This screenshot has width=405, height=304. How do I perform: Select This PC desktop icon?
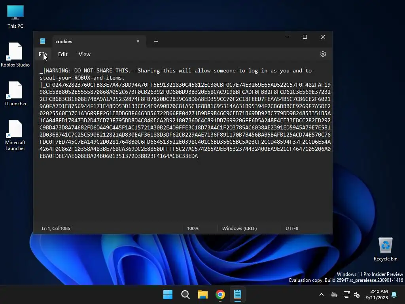point(15,16)
